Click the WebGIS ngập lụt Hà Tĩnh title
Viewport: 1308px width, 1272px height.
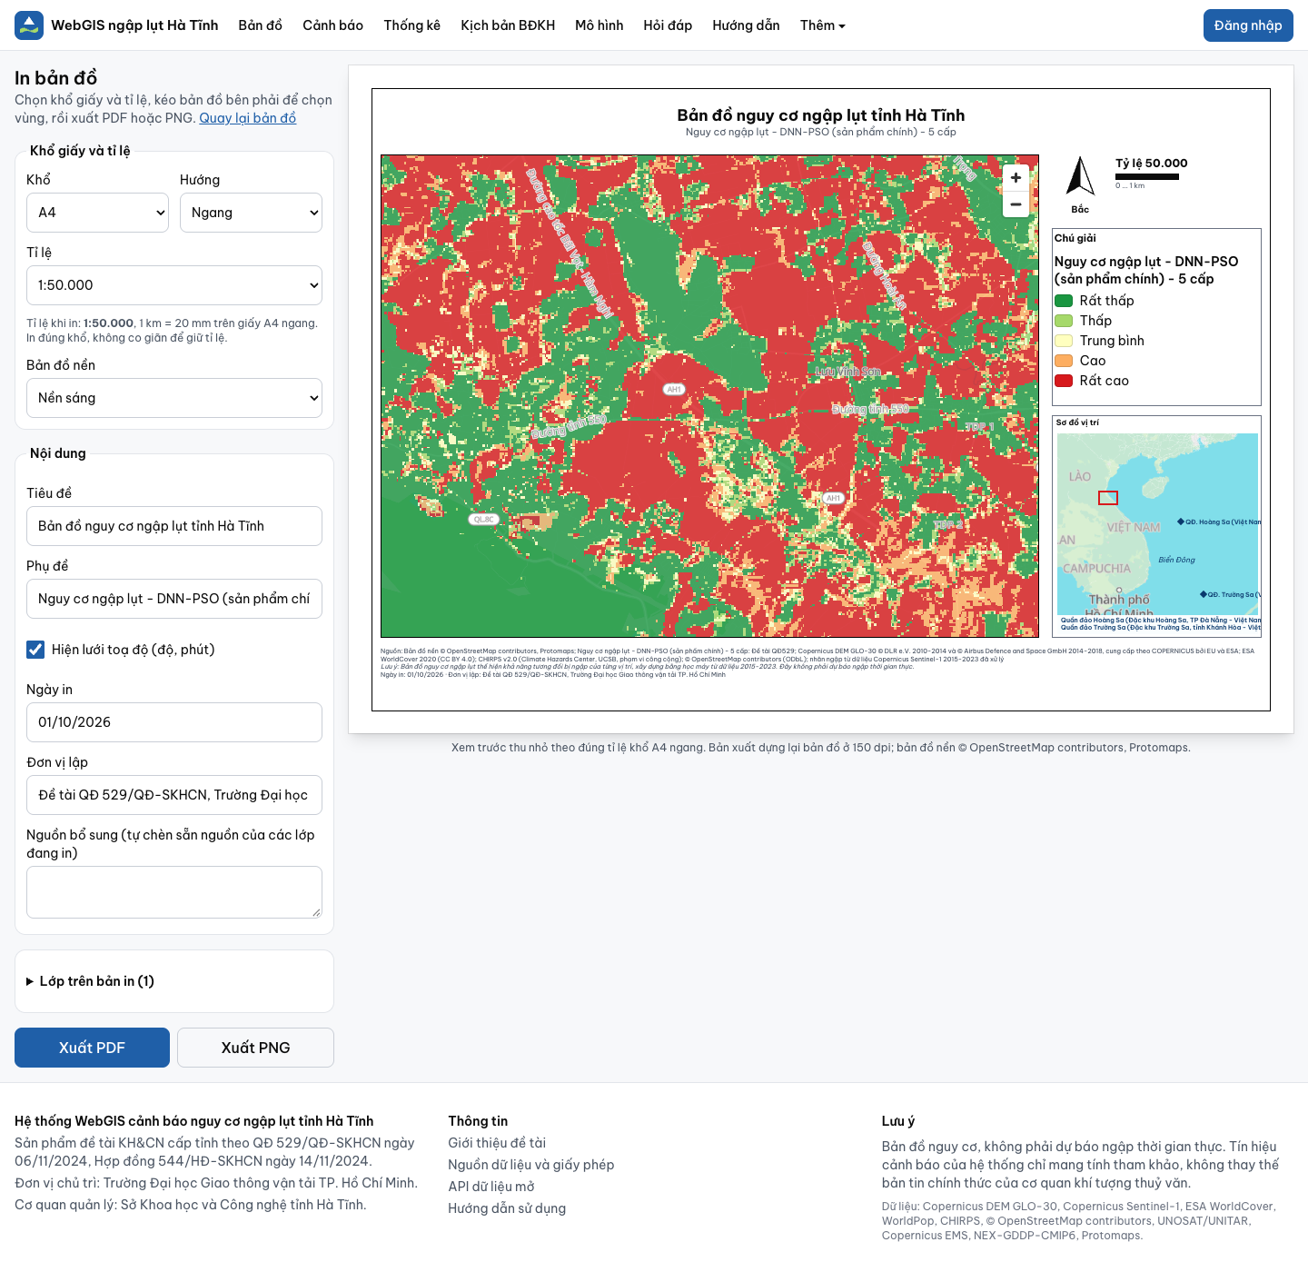(134, 25)
